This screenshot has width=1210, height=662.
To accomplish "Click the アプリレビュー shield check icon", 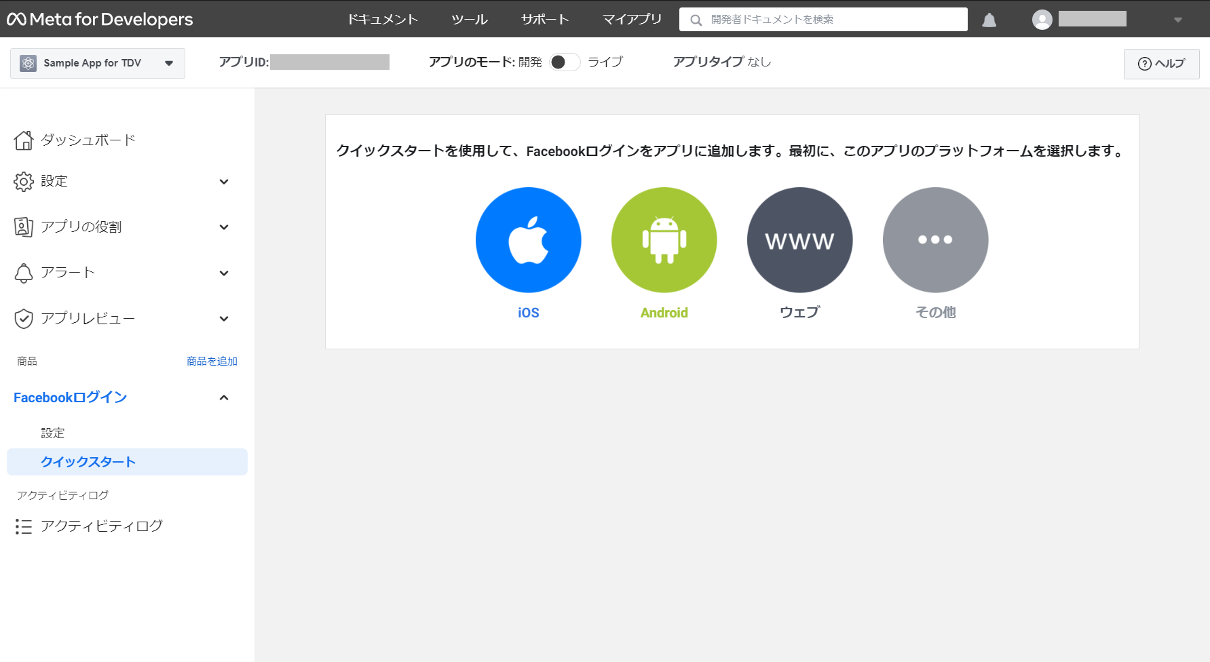I will [24, 318].
